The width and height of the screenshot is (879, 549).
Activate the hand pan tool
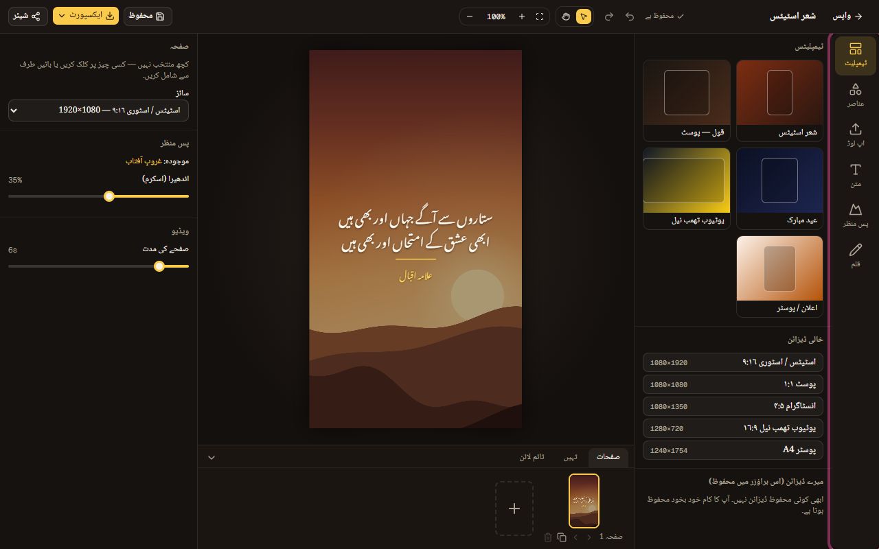pyautogui.click(x=566, y=16)
